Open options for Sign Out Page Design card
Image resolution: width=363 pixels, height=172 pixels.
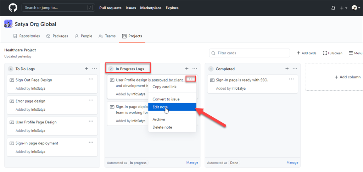pyautogui.click(x=91, y=79)
